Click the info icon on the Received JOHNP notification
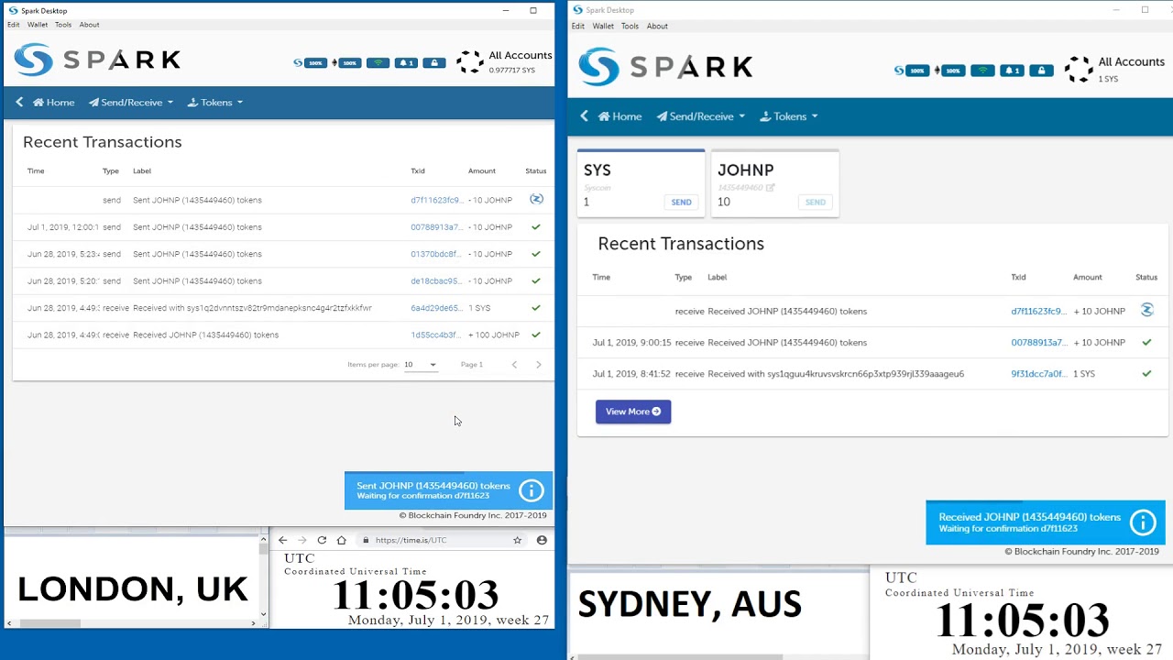This screenshot has height=660, width=1173. pyautogui.click(x=1142, y=522)
